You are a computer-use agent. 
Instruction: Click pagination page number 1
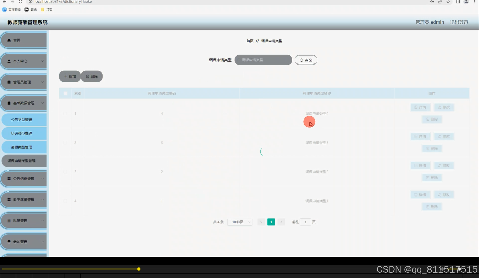pyautogui.click(x=271, y=222)
